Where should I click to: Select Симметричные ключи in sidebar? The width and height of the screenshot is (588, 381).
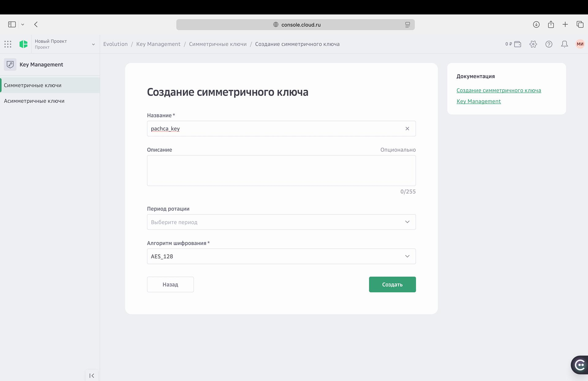pos(33,85)
